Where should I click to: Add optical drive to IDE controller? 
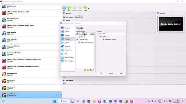[91, 34]
